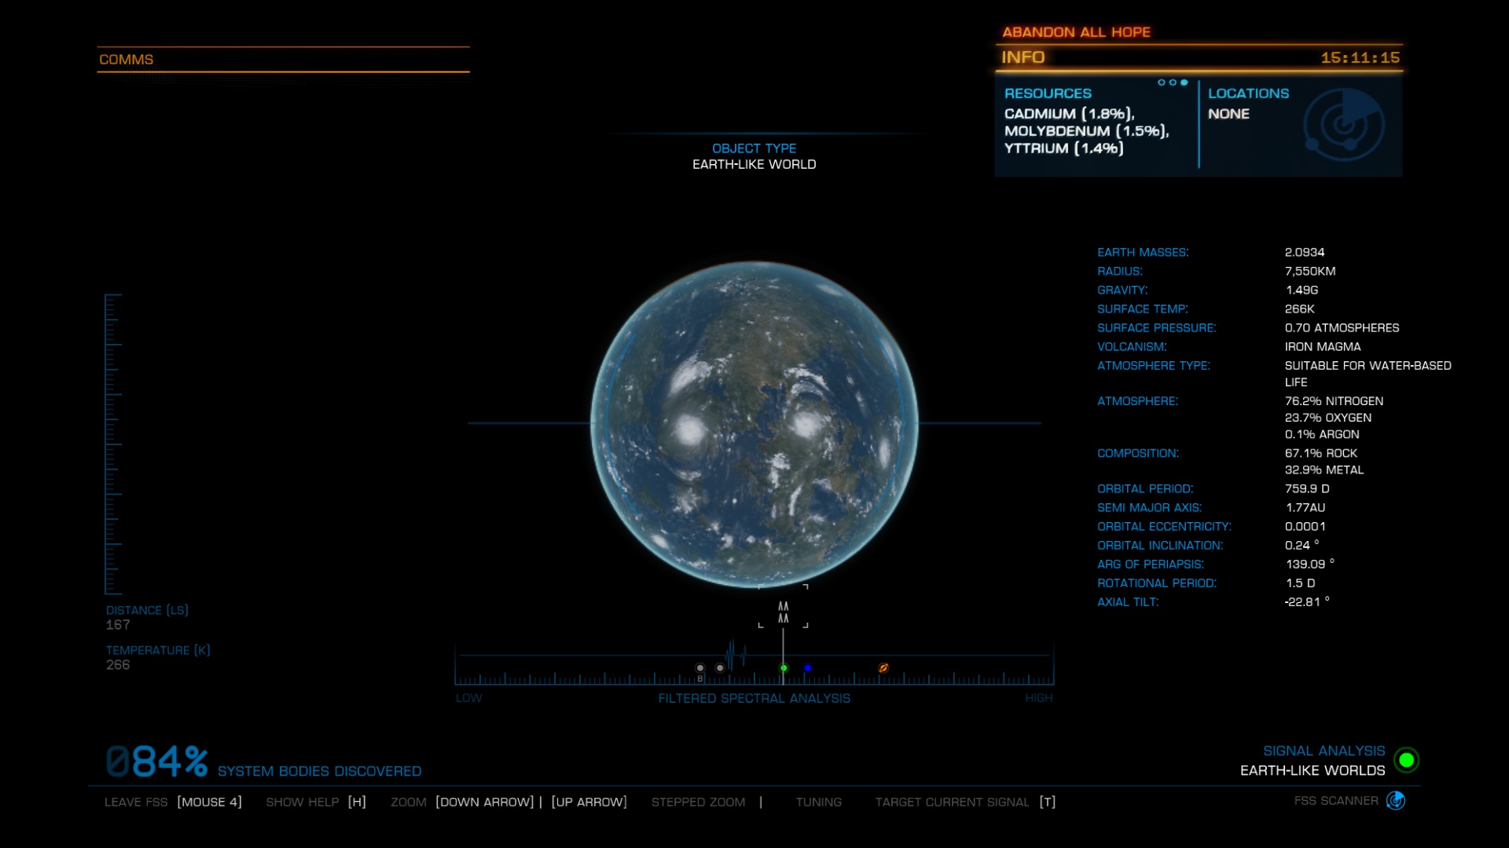Click the EARTH MASSES value 2.0934

pos(1305,252)
